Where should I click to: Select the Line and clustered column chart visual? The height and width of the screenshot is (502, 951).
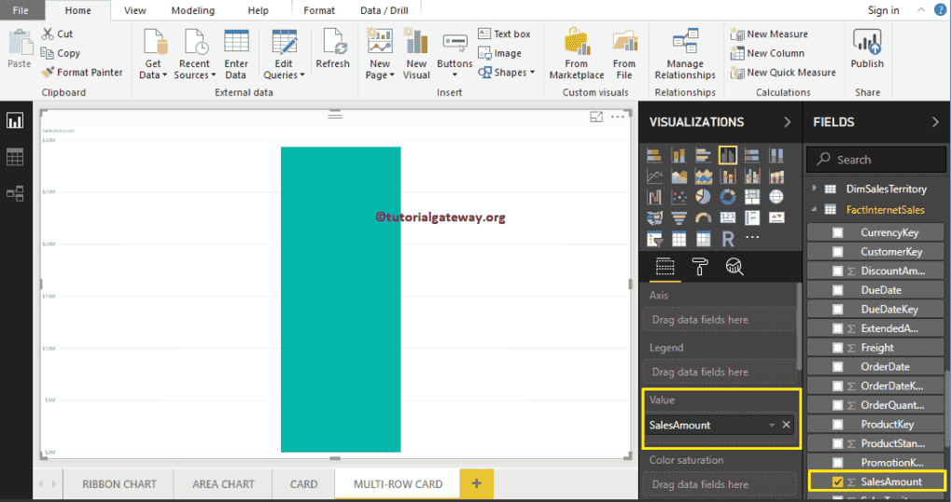(x=752, y=176)
